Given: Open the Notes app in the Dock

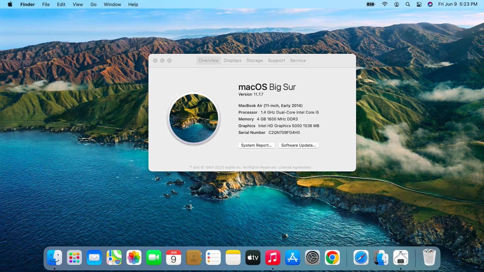Looking at the screenshot, I should point(233,257).
